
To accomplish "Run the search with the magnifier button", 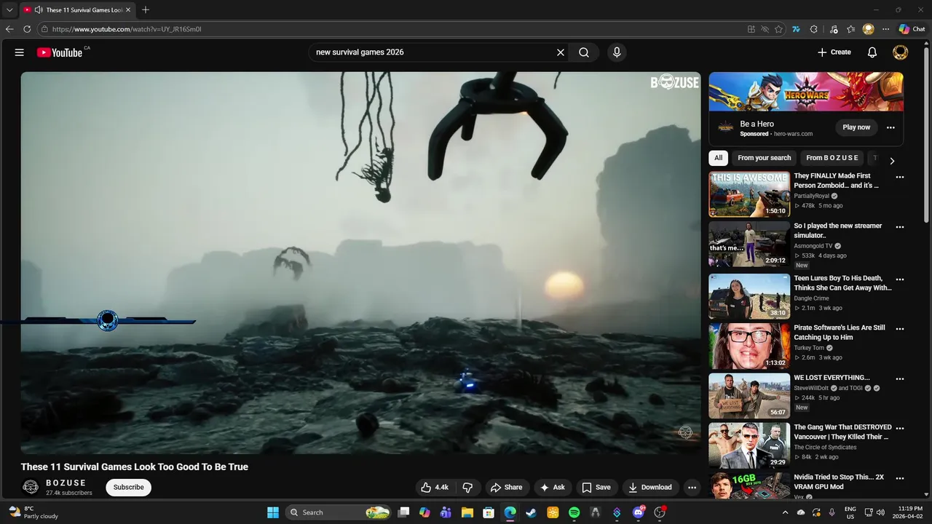I will [584, 52].
